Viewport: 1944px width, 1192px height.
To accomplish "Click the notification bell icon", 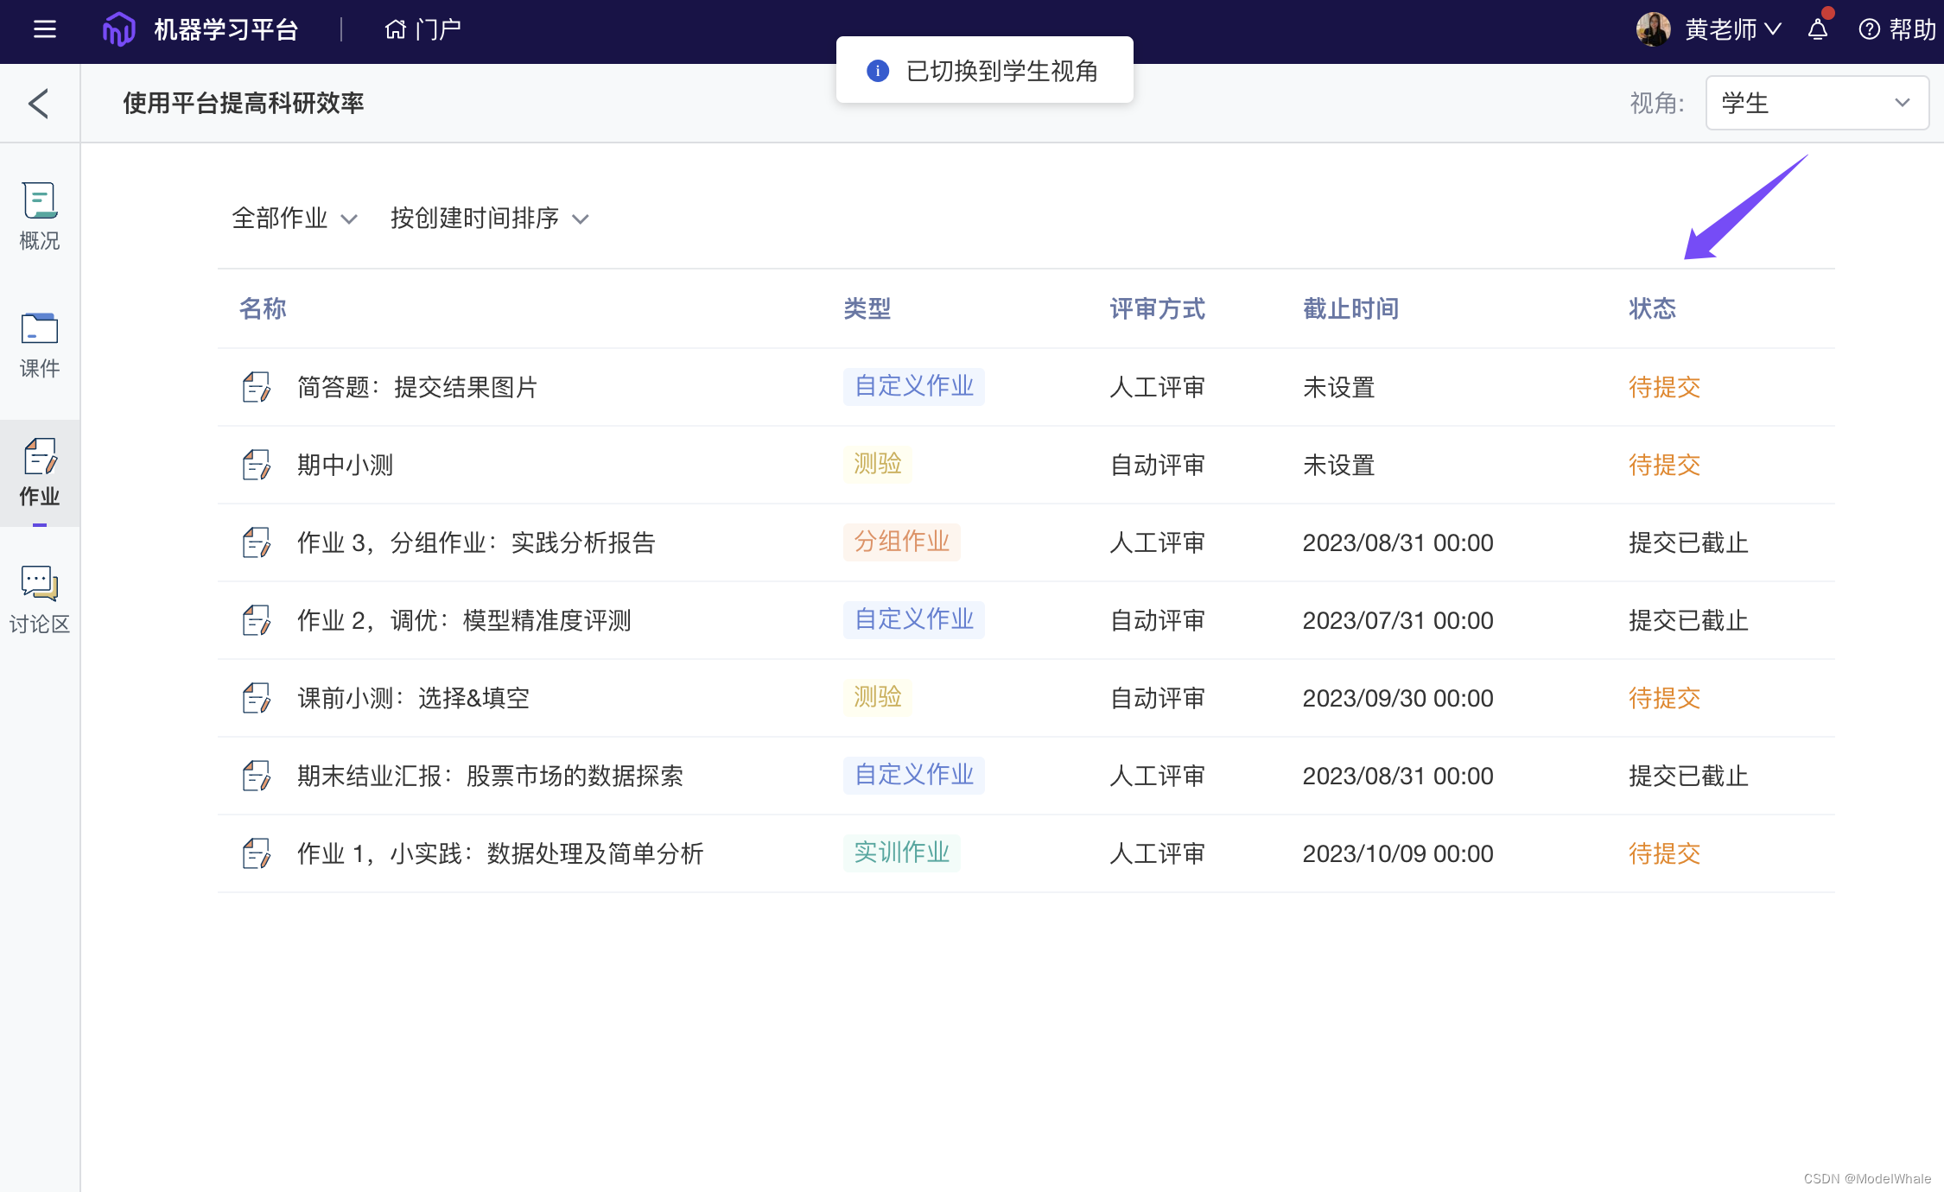I will point(1817,30).
